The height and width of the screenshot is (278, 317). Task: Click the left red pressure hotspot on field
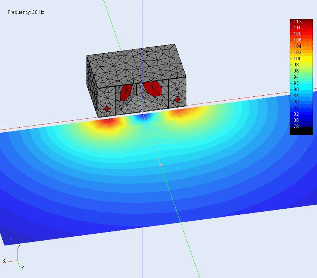pyautogui.click(x=108, y=121)
